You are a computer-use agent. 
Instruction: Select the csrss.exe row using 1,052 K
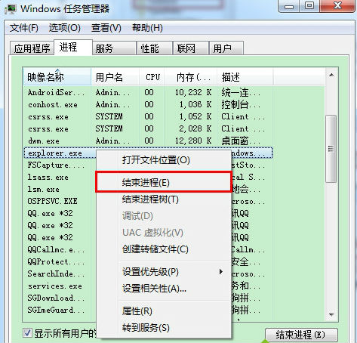tap(148, 116)
